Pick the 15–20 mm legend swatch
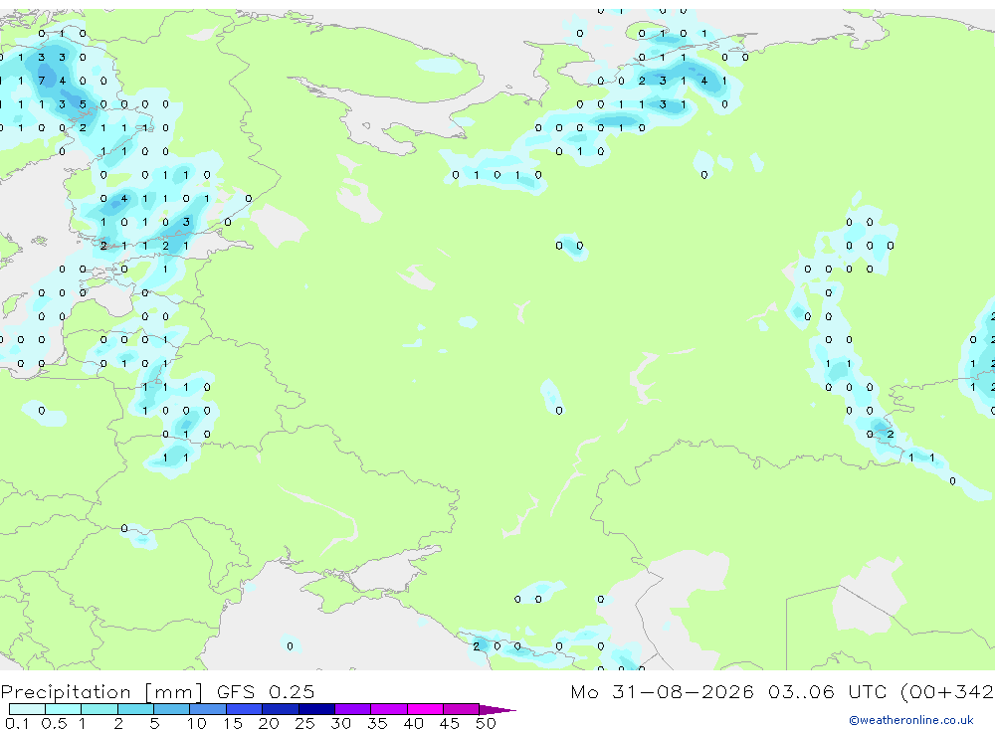The width and height of the screenshot is (995, 729). (244, 709)
